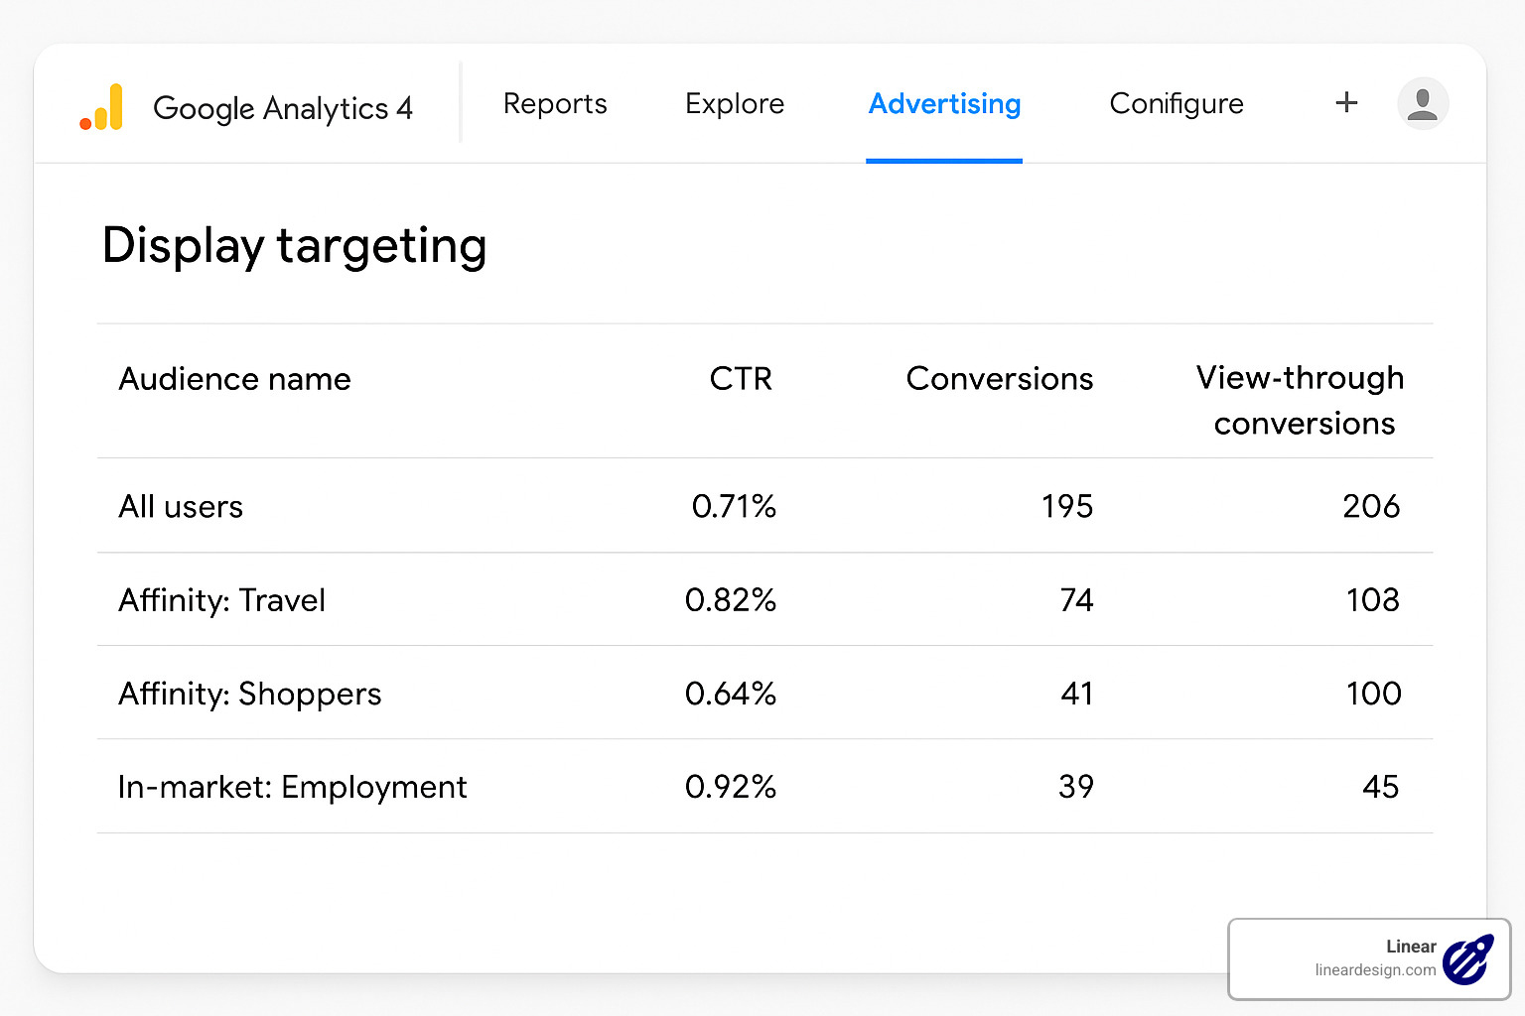Image resolution: width=1525 pixels, height=1016 pixels.
Task: Click the Linear watermark badge
Action: click(1370, 959)
